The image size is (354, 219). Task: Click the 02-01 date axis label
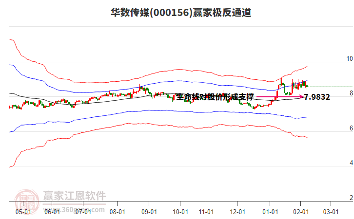[301, 212]
